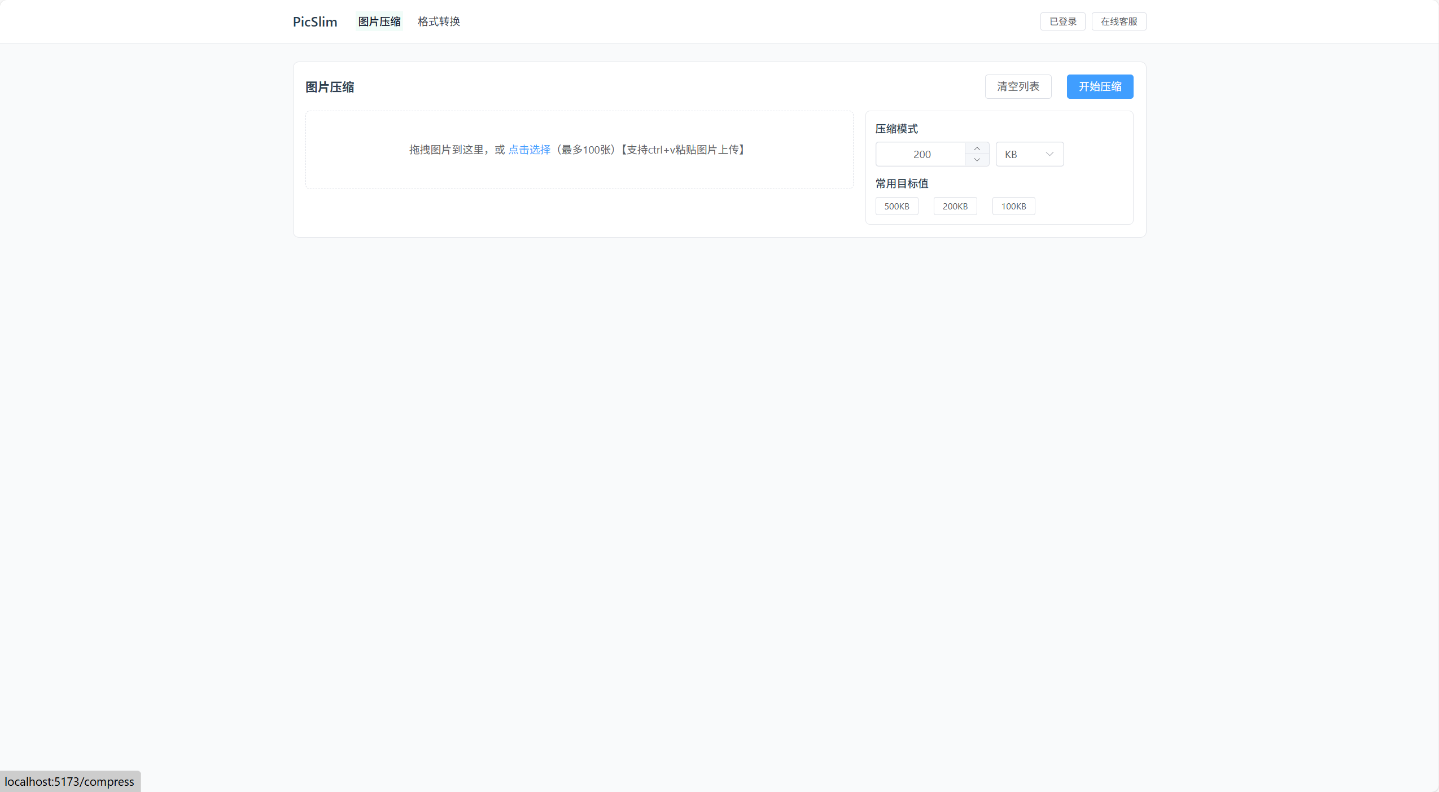Click the PicSlim logo
The width and height of the screenshot is (1439, 792).
coord(314,21)
